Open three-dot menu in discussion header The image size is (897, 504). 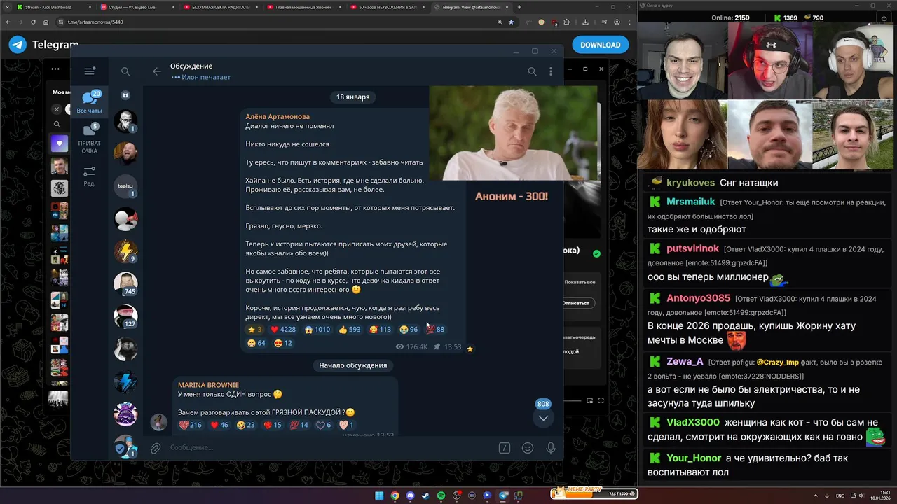[x=551, y=71]
